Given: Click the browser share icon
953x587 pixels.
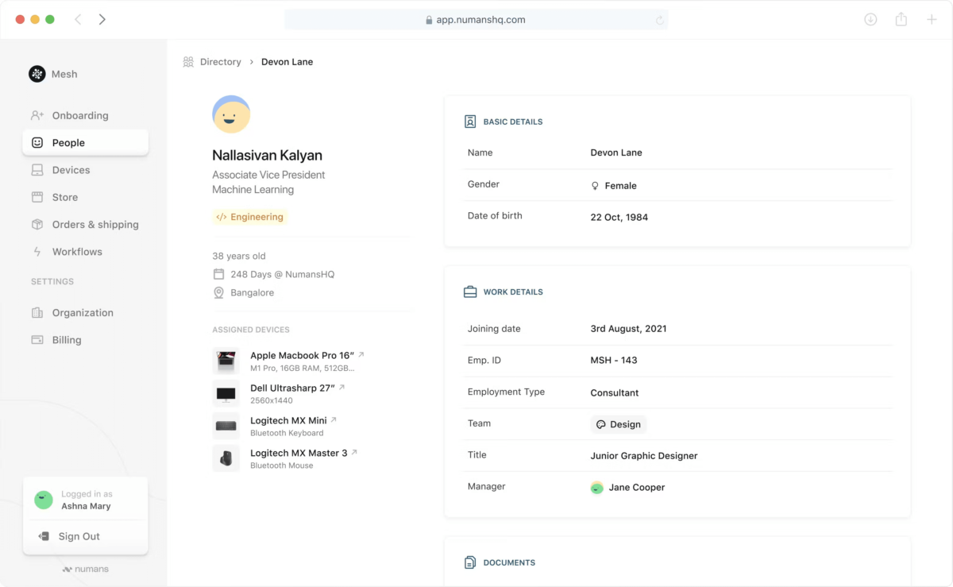Looking at the screenshot, I should 901,20.
